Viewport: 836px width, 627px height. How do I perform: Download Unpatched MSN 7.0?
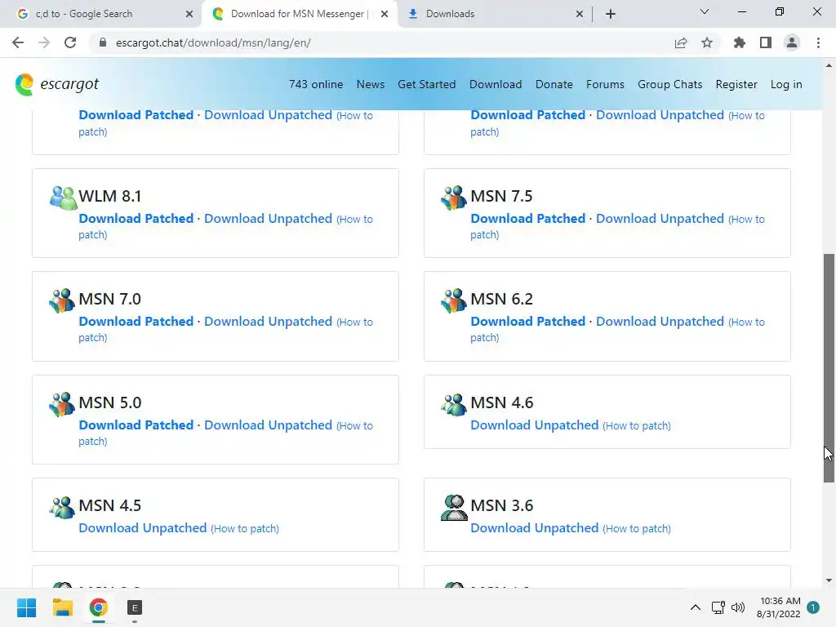(x=268, y=322)
